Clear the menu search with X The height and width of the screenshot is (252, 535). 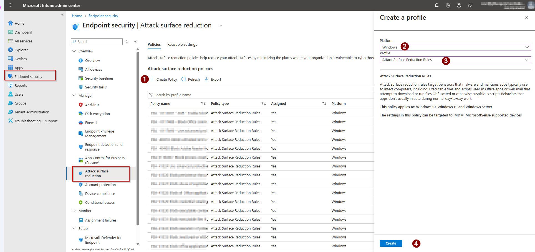(127, 42)
